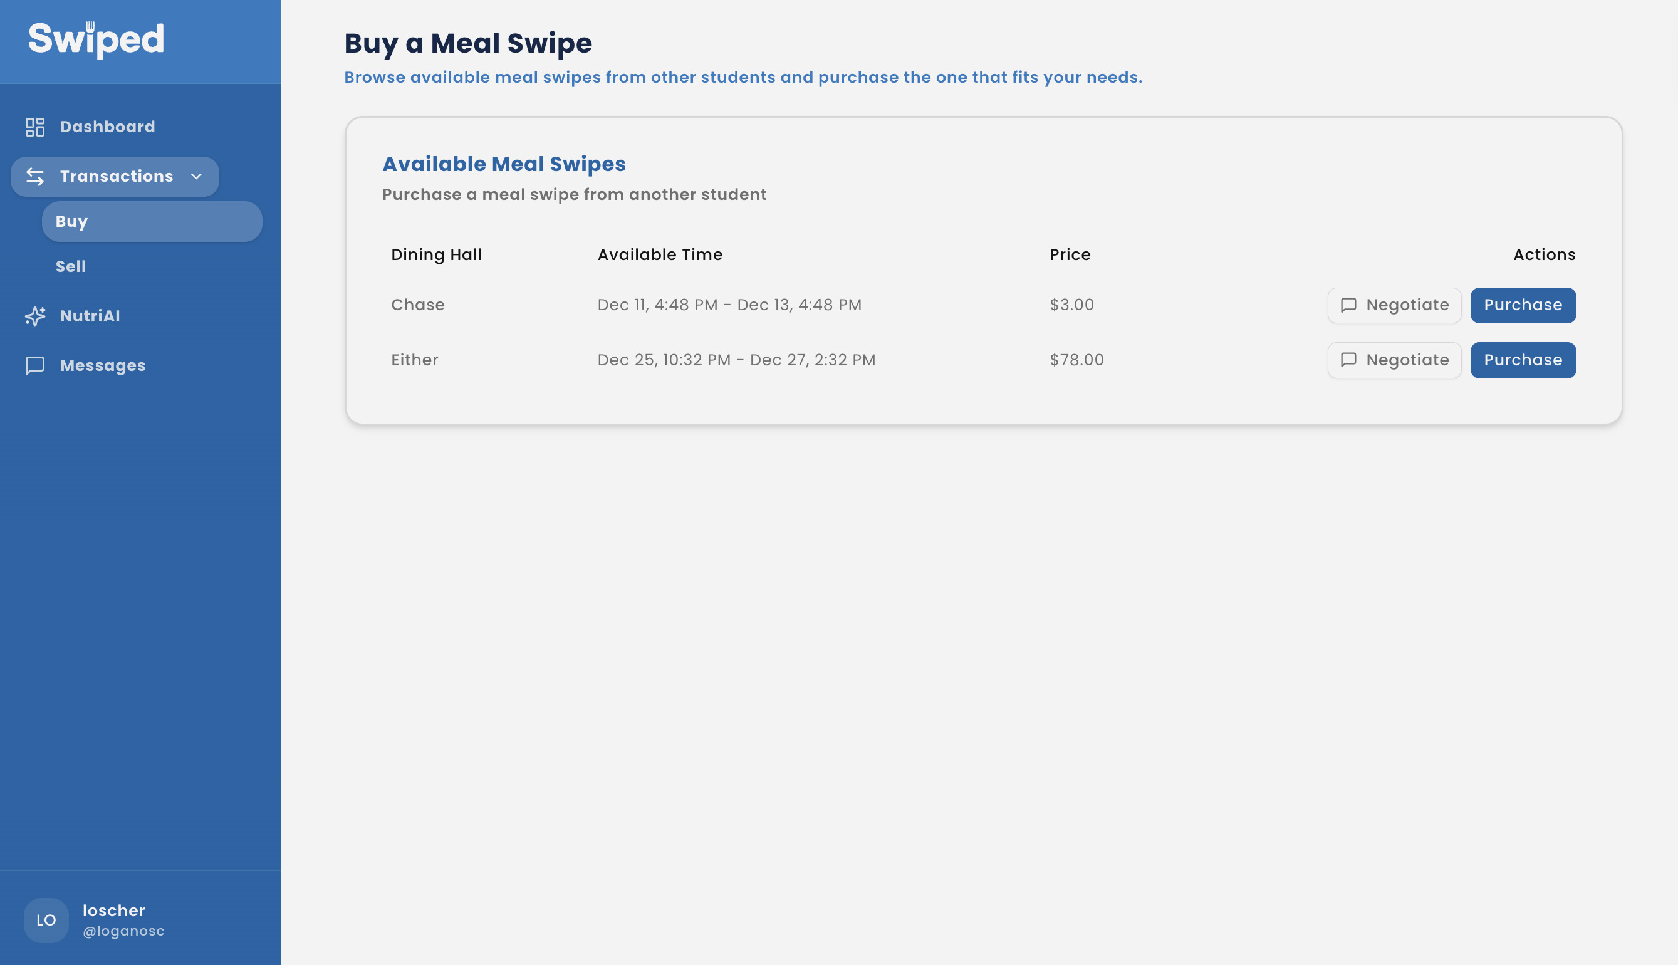Switch to the Sell section

(70, 266)
